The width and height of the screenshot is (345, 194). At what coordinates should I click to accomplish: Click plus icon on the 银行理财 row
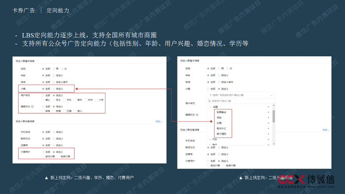point(268,134)
